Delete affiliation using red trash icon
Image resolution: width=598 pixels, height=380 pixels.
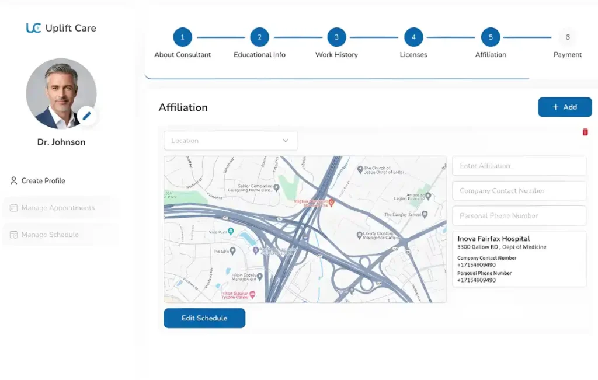pyautogui.click(x=585, y=133)
